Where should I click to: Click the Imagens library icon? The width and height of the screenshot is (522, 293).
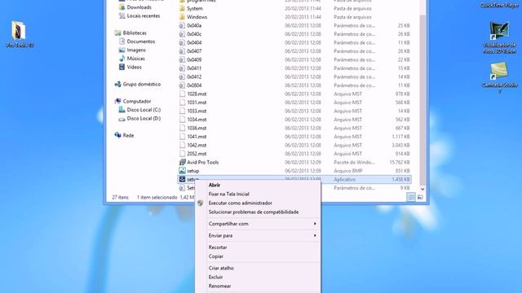pos(122,50)
